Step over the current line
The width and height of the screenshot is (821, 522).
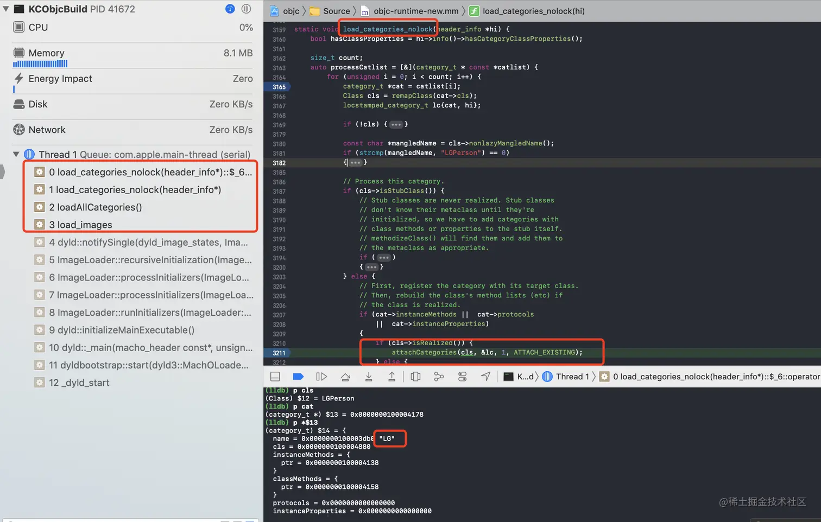345,377
